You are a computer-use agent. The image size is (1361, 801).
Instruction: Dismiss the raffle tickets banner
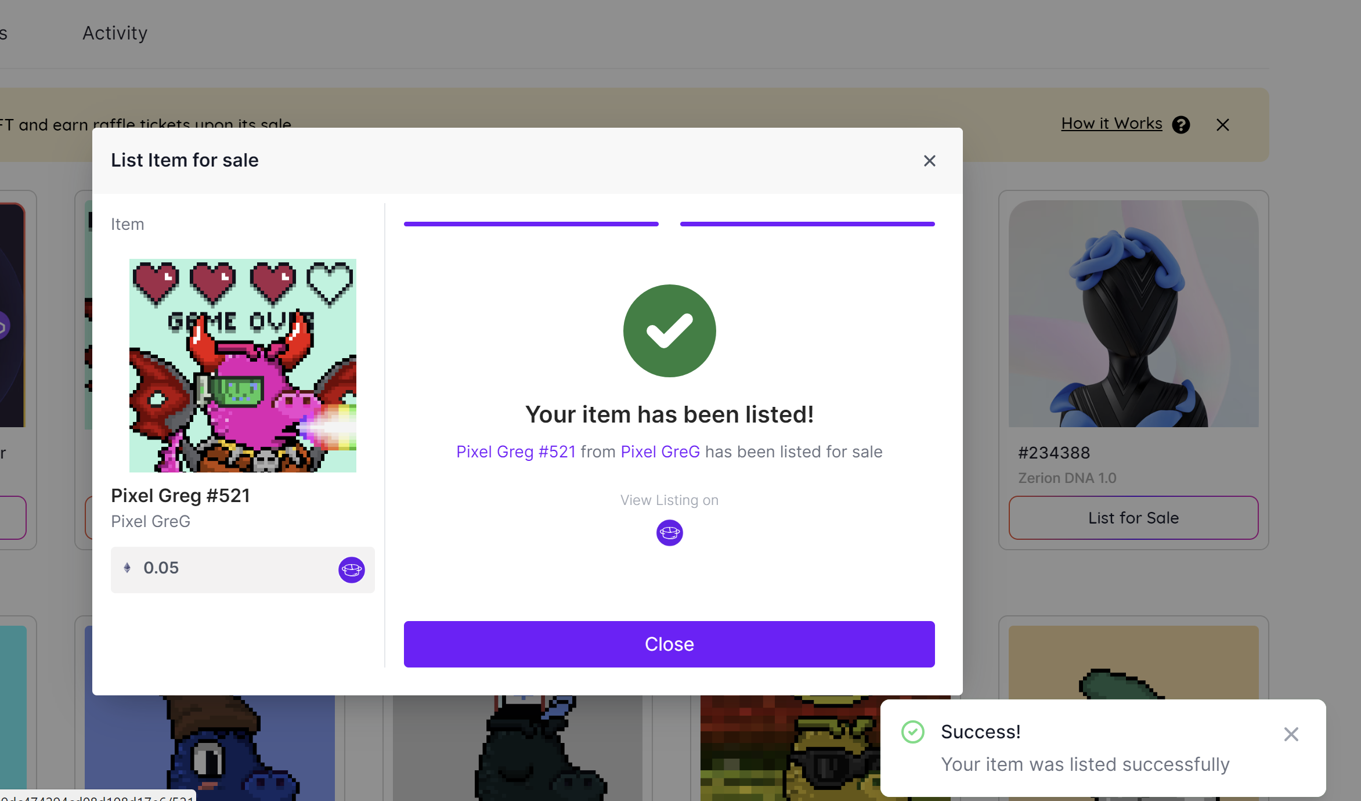[x=1222, y=125]
